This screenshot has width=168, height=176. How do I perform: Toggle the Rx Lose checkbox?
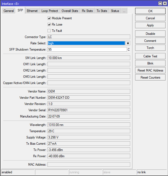click(x=49, y=24)
